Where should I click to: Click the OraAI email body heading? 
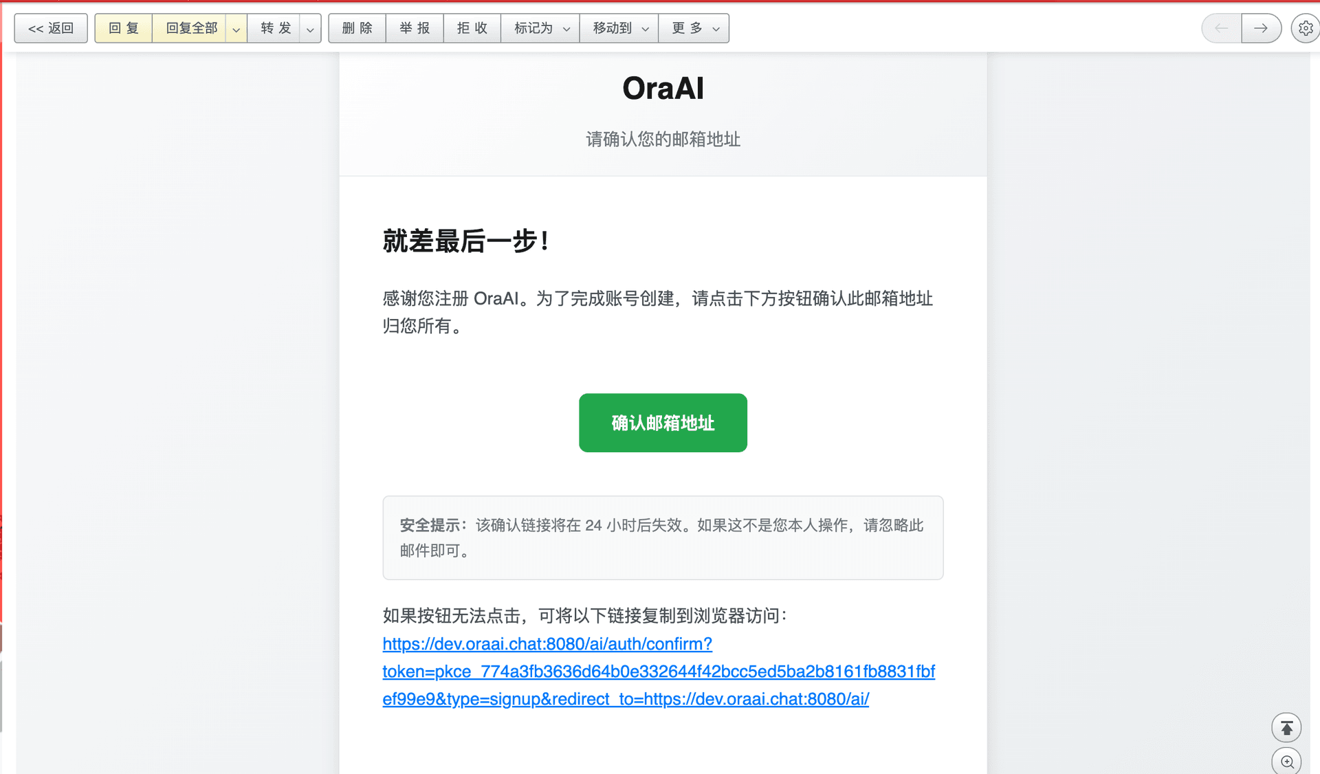pos(661,88)
